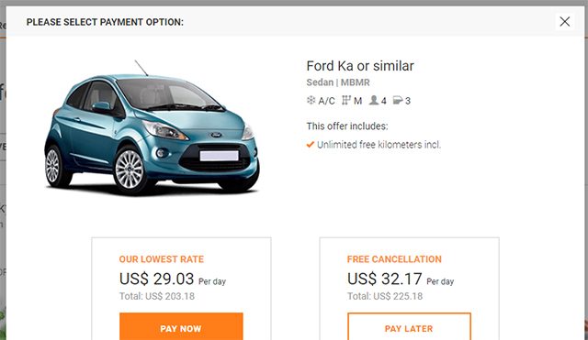Click Unlimited free kilometers incl. text
The width and height of the screenshot is (588, 340).
tap(379, 145)
